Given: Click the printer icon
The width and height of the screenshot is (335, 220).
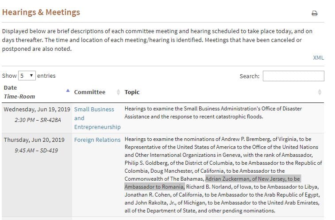Looking at the screenshot, I should coord(314,13).
